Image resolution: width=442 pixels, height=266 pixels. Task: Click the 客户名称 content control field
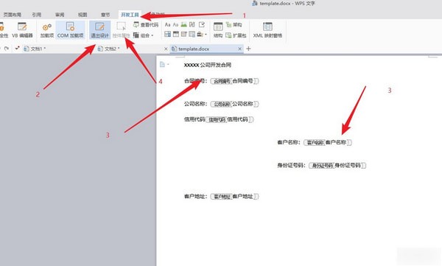(328, 142)
